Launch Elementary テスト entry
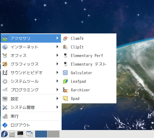 click(x=89, y=64)
